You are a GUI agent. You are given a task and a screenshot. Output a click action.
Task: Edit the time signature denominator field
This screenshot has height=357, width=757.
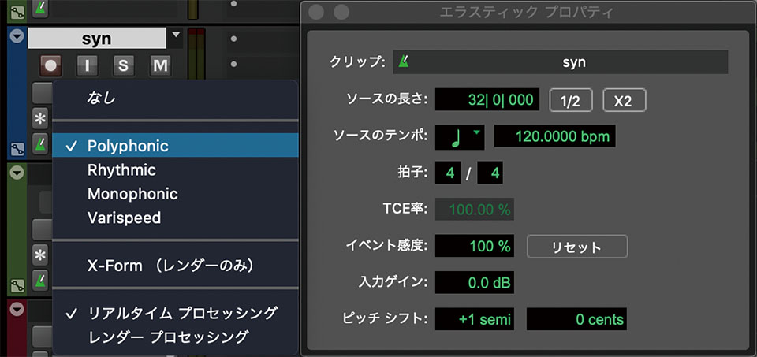[490, 173]
